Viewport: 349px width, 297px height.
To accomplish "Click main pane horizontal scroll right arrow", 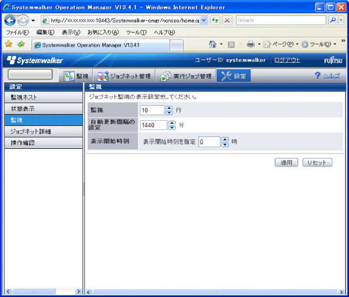I will click(x=341, y=292).
